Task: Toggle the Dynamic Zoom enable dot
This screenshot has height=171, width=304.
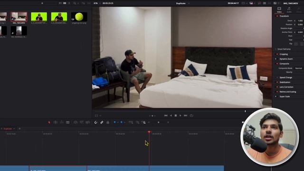Action: coord(276,59)
